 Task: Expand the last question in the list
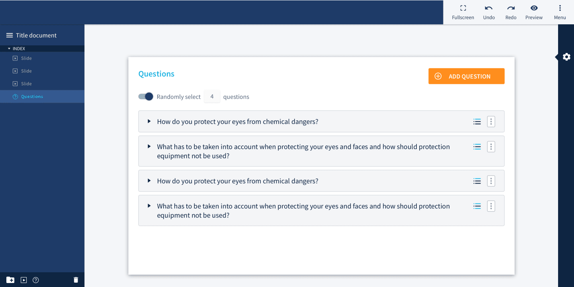point(149,206)
